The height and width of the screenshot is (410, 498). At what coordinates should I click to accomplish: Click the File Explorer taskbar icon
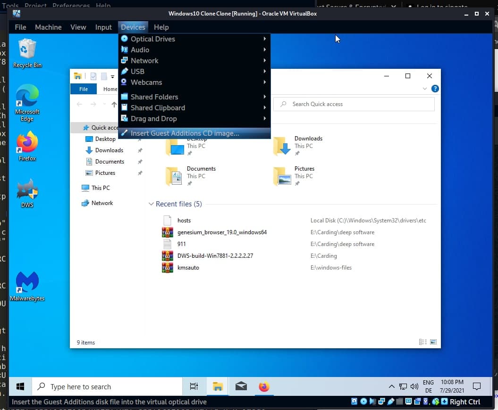(218, 386)
